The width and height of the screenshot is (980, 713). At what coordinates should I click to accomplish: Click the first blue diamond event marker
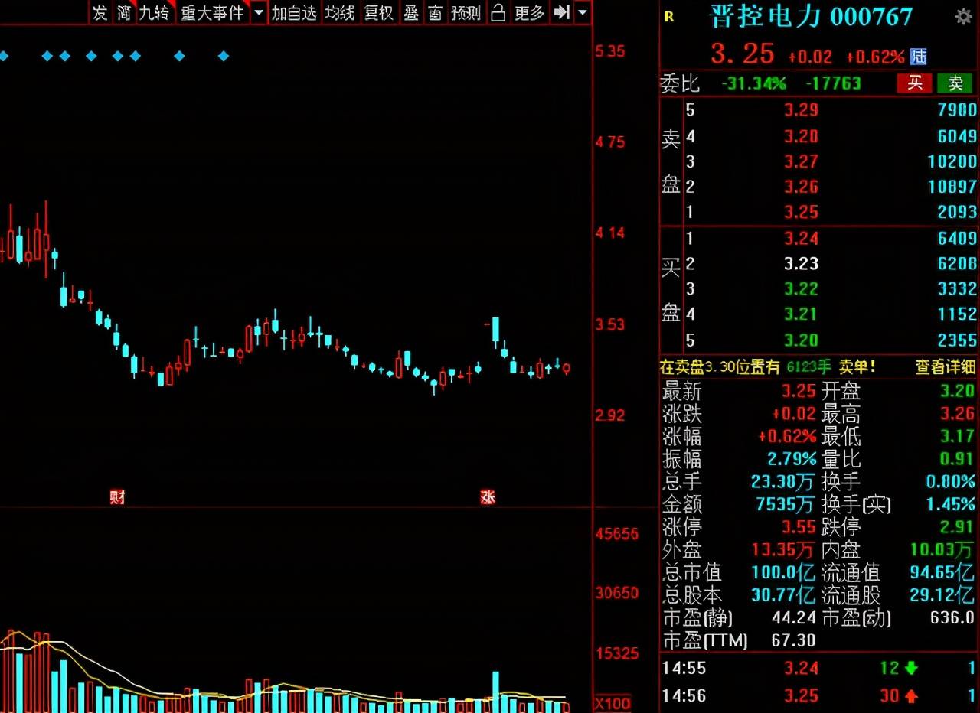pyautogui.click(x=3, y=56)
